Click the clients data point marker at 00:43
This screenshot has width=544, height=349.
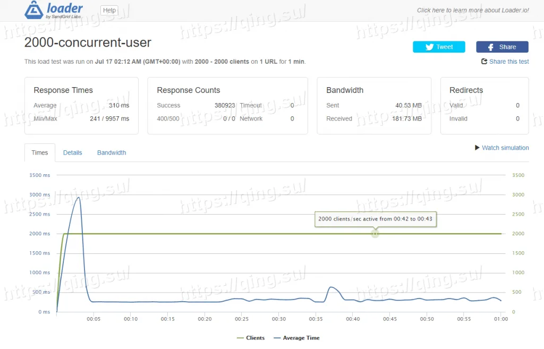375,234
